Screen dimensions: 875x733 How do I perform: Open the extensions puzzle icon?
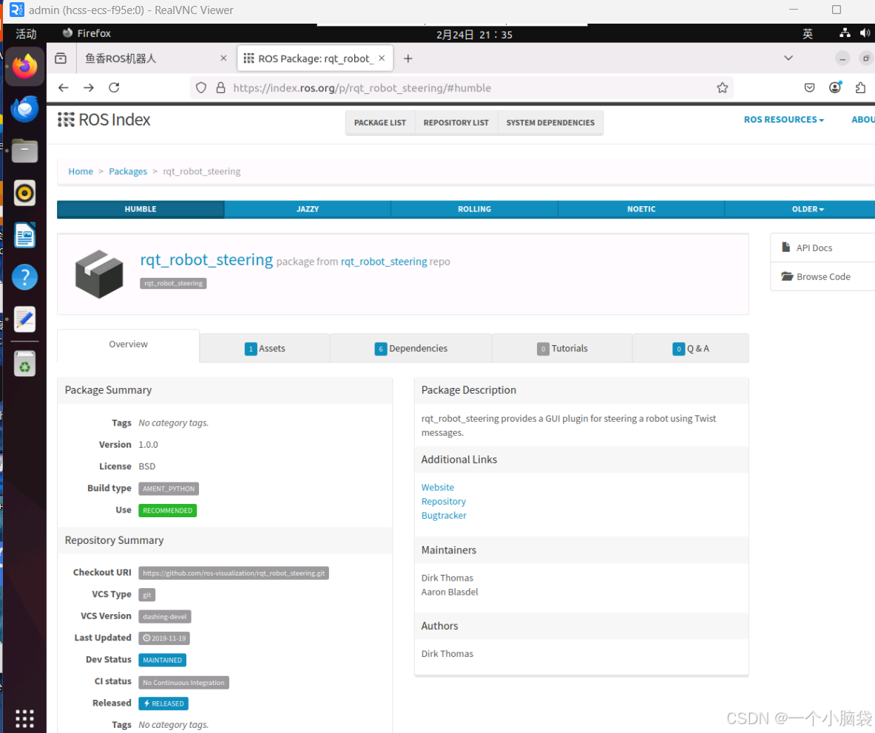(860, 87)
